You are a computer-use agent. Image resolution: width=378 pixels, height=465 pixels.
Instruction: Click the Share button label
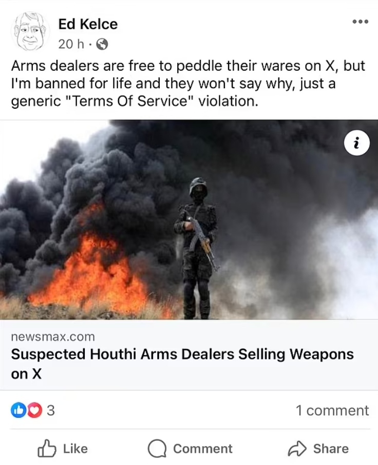pos(331,449)
